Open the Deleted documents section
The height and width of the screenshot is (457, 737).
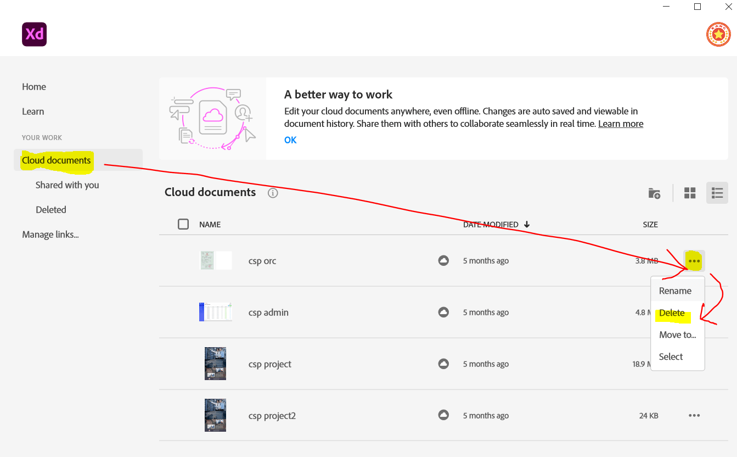(50, 209)
